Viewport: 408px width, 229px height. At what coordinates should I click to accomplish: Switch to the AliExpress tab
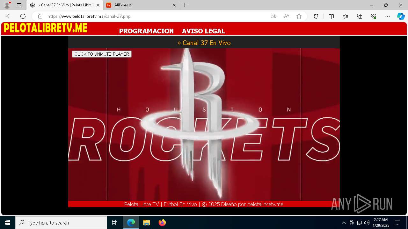tap(140, 5)
